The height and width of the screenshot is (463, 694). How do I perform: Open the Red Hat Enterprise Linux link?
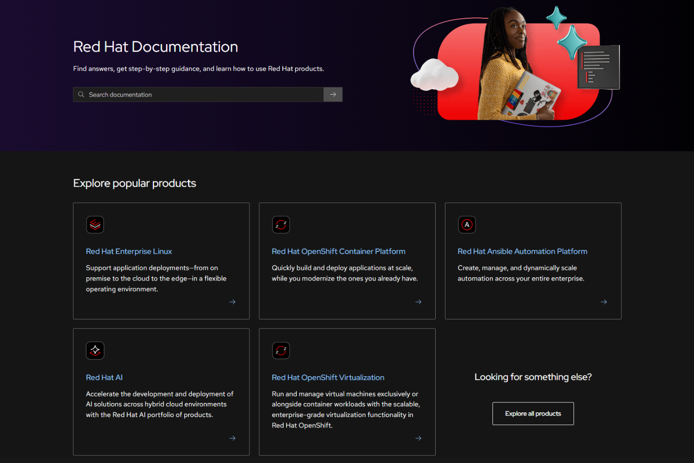129,251
